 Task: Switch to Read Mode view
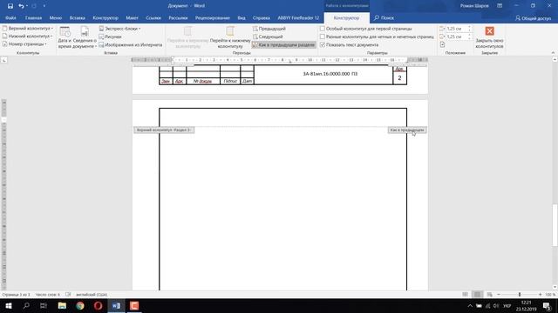click(x=465, y=295)
